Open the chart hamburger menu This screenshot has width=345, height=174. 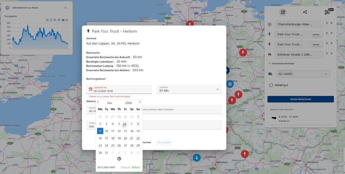67,20
